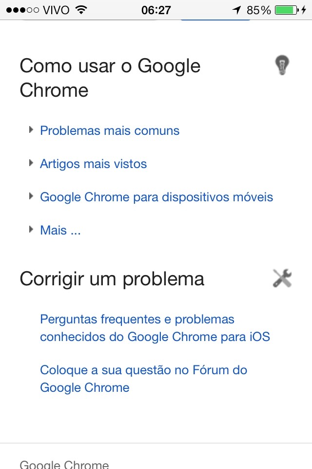Tap the battery icon in status bar
Viewport: 312px width, 469px height.
click(287, 10)
